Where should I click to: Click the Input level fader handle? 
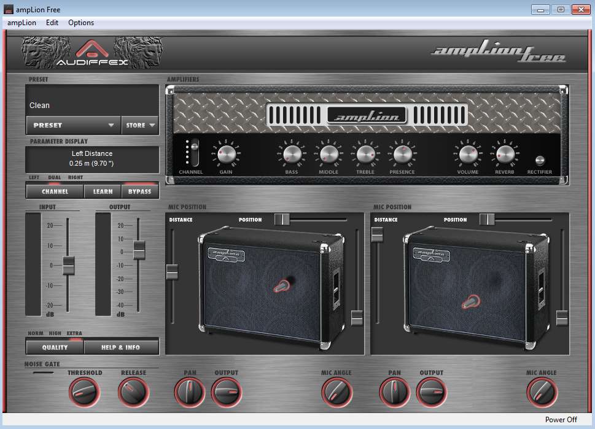[69, 265]
